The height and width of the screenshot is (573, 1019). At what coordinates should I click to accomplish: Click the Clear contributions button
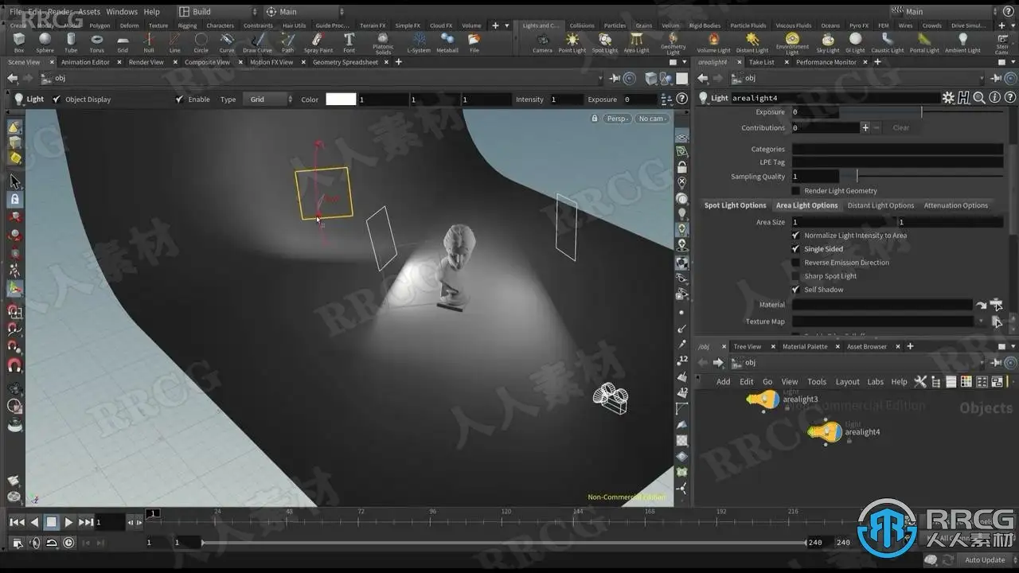tap(900, 128)
